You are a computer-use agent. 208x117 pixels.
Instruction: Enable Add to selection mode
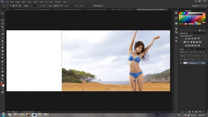(x=13, y=6)
